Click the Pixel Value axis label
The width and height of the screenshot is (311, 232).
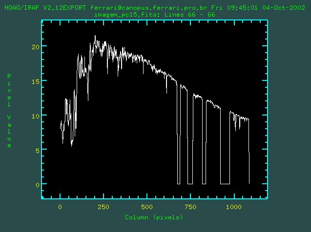click(9, 111)
